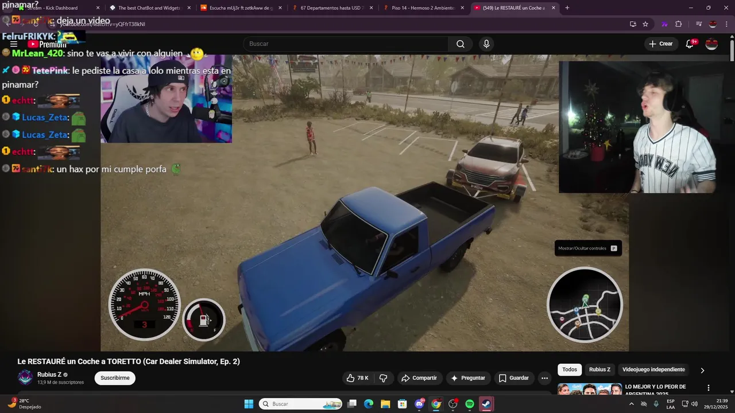This screenshot has width=735, height=413.
Task: Select the Todos filter chip
Action: (570, 370)
